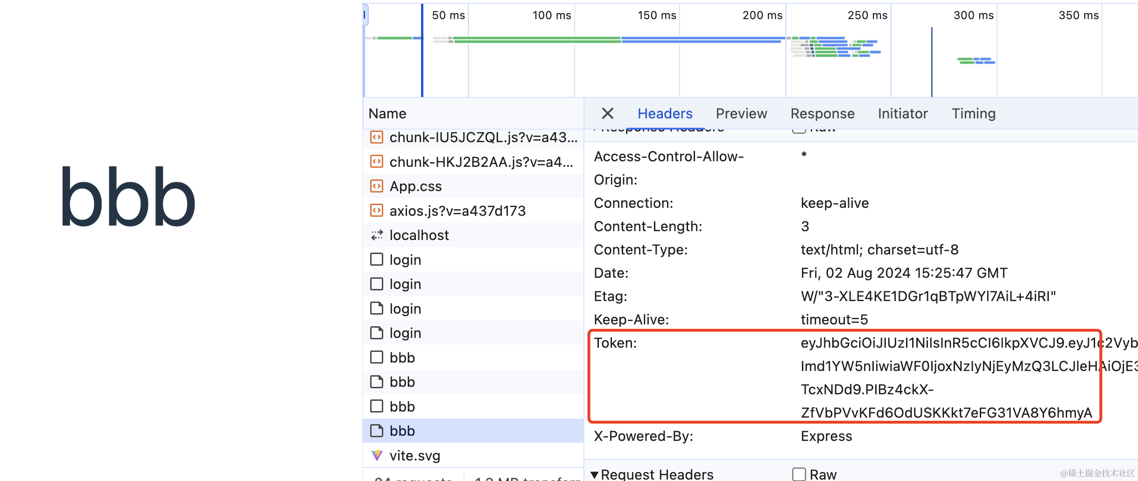
Task: Click the App.css file icon
Action: [376, 186]
